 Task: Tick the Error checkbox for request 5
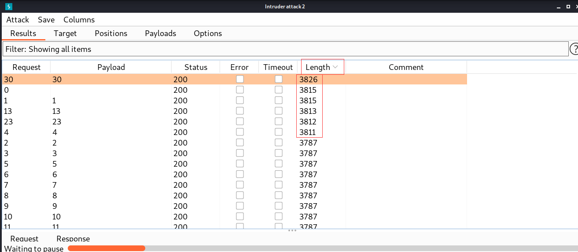(240, 164)
